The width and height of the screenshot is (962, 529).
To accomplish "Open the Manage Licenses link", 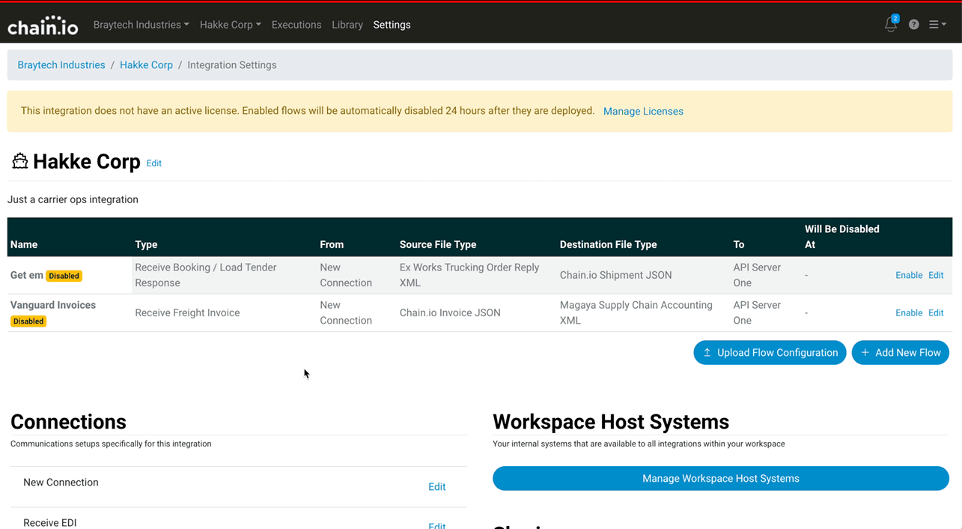I will [x=643, y=112].
